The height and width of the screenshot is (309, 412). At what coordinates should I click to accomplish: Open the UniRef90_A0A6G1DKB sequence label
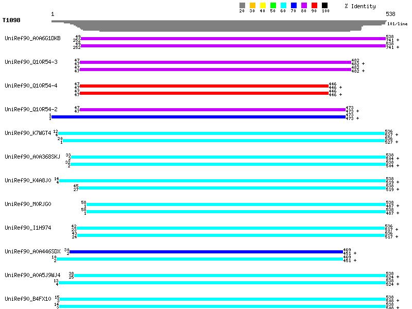tap(32, 38)
